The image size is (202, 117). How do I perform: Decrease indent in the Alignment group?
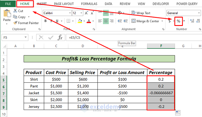pyautogui.click(x=120, y=21)
